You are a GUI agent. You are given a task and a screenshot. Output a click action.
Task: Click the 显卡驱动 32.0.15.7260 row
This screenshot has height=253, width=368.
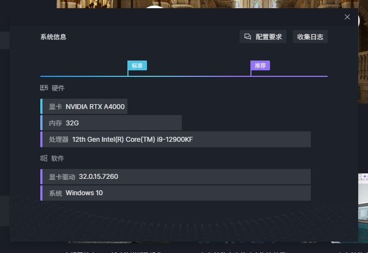tap(176, 177)
